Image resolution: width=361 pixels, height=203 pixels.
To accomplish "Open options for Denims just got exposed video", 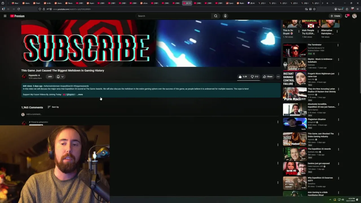I will pyautogui.click(x=338, y=164).
